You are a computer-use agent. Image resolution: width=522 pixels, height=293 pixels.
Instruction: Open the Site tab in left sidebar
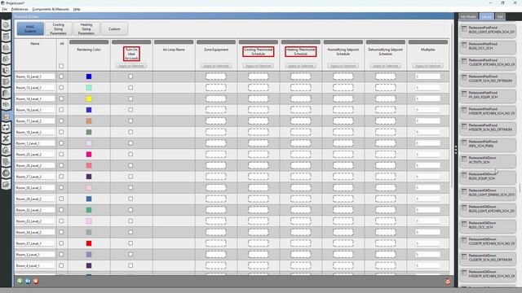coord(6,25)
